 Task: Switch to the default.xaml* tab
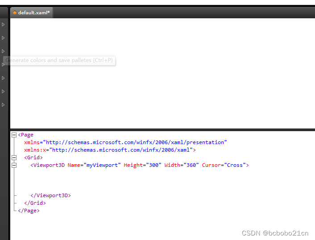[32, 12]
